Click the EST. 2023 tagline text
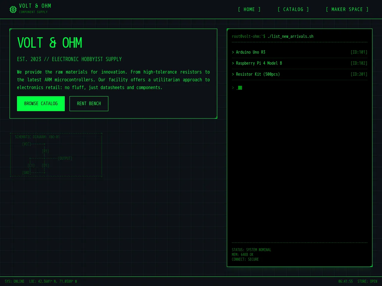This screenshot has height=286, width=382. [69, 59]
